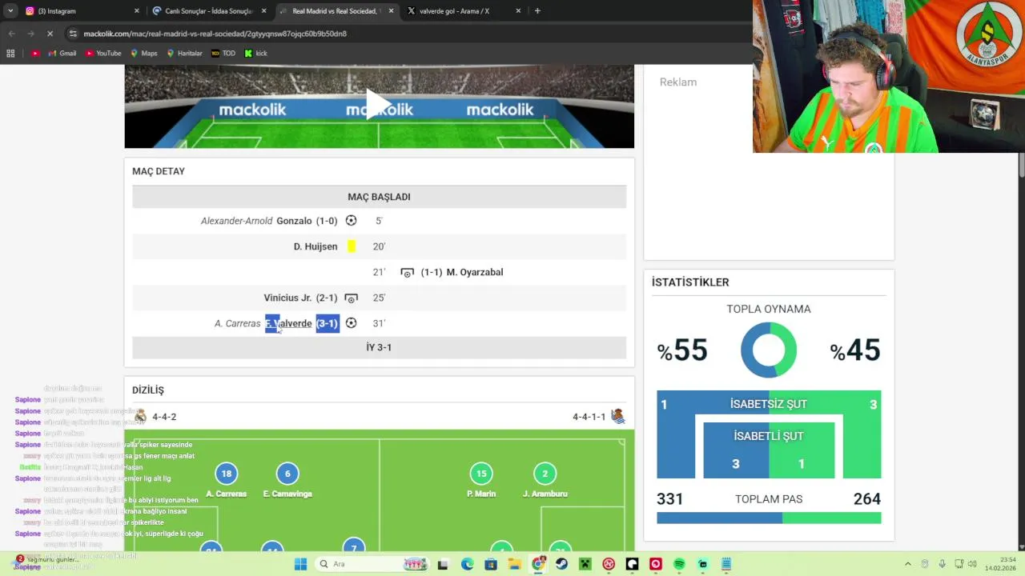Play the mackolik match video

[378, 104]
